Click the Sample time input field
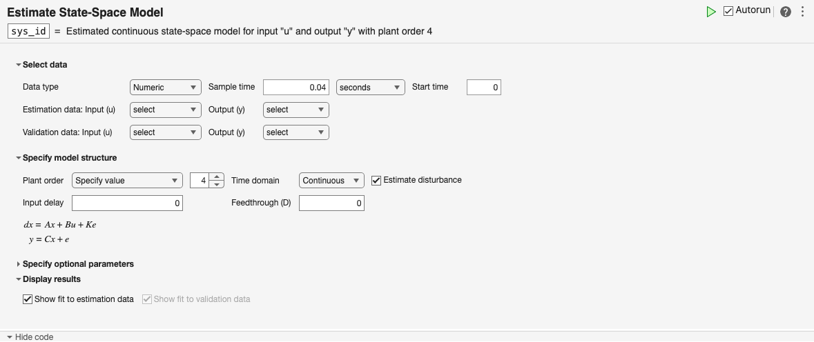 295,88
